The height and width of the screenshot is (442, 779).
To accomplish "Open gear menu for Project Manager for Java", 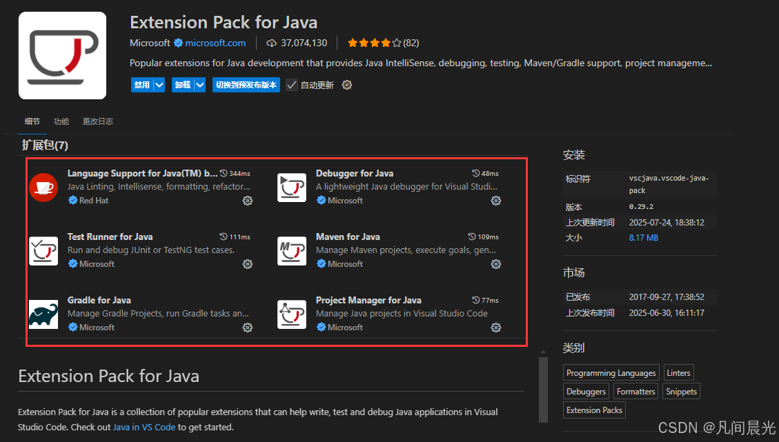I will coord(496,328).
